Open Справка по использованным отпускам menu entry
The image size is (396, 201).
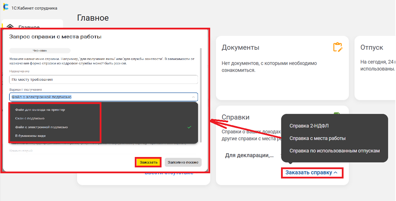click(x=335, y=151)
